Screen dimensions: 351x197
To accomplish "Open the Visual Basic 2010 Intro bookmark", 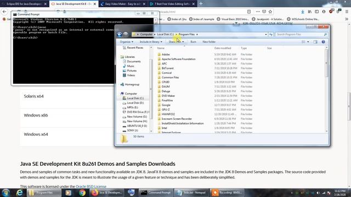I will 233,19.
